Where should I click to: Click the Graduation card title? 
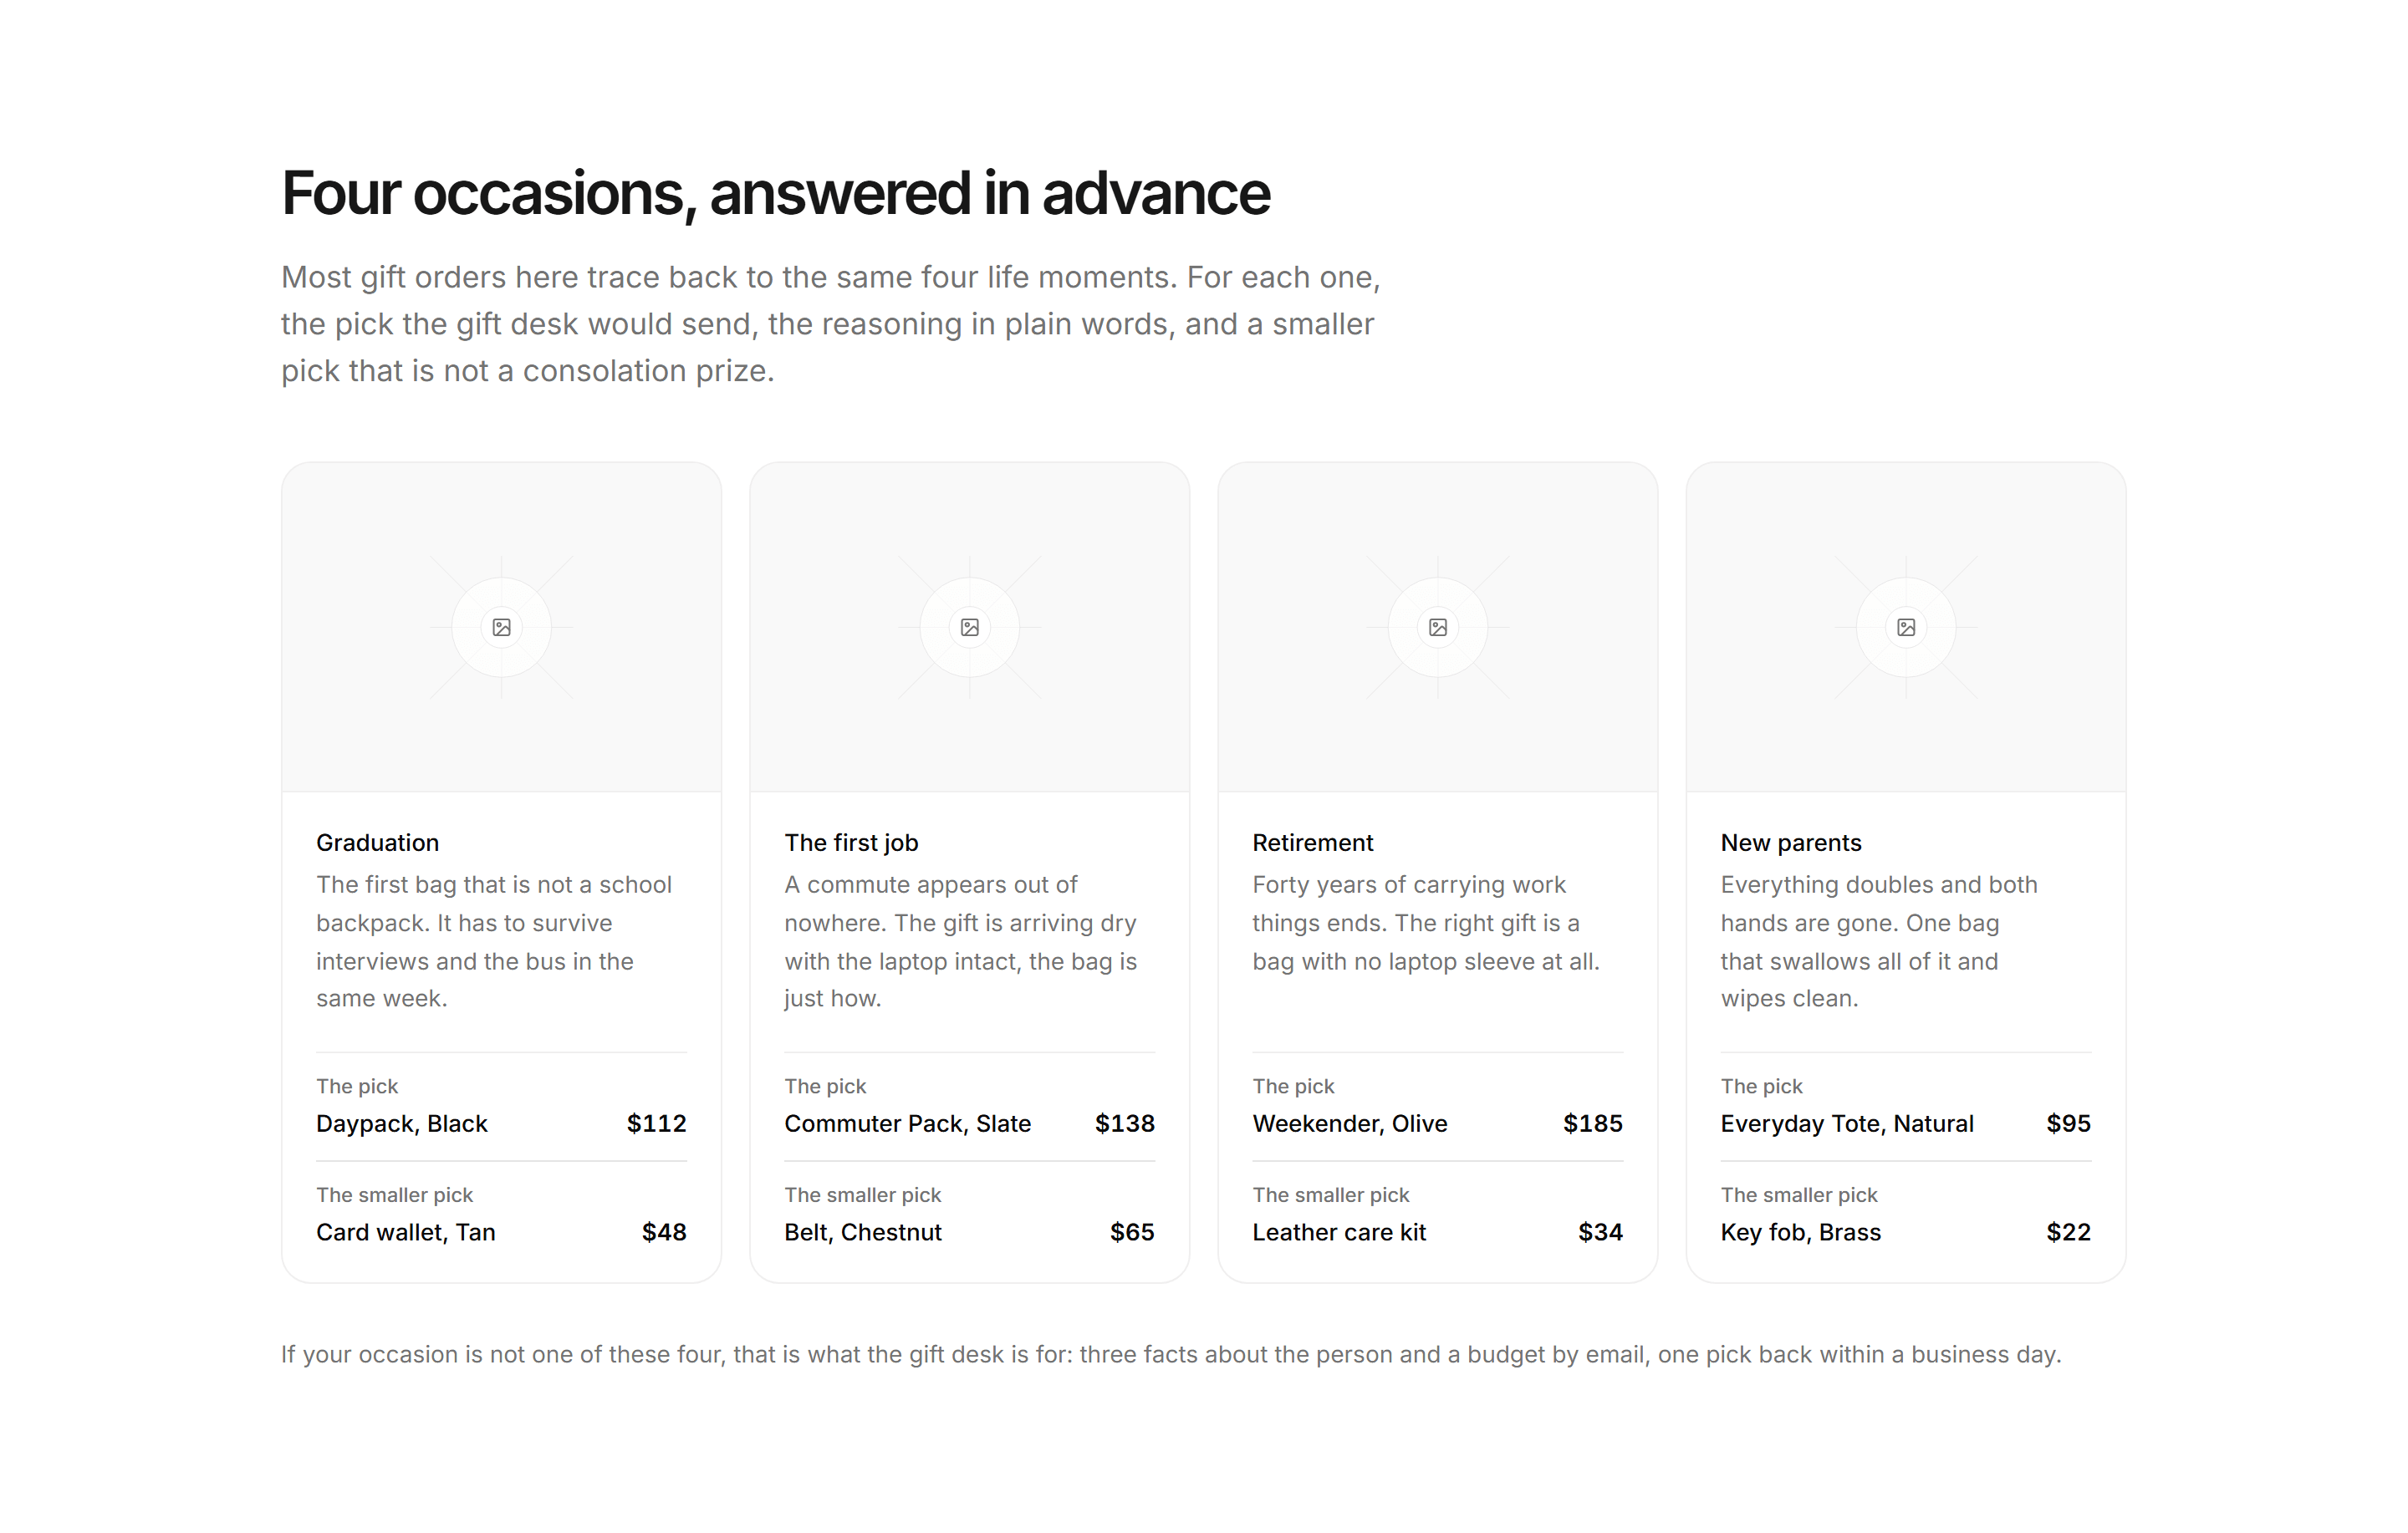tap(377, 842)
